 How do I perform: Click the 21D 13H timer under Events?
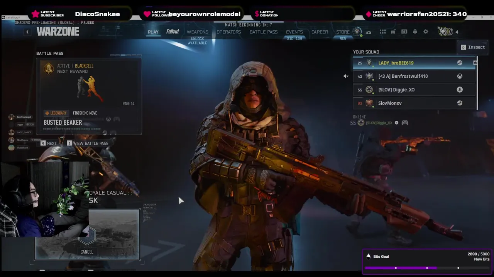294,38
